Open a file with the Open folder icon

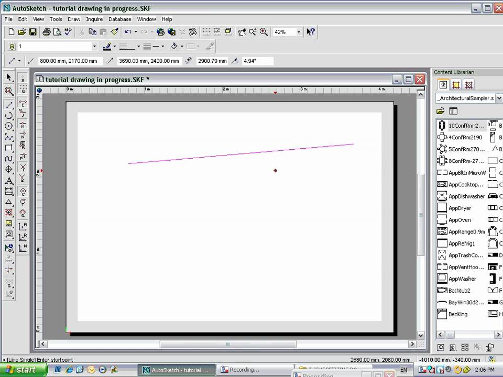(x=22, y=32)
